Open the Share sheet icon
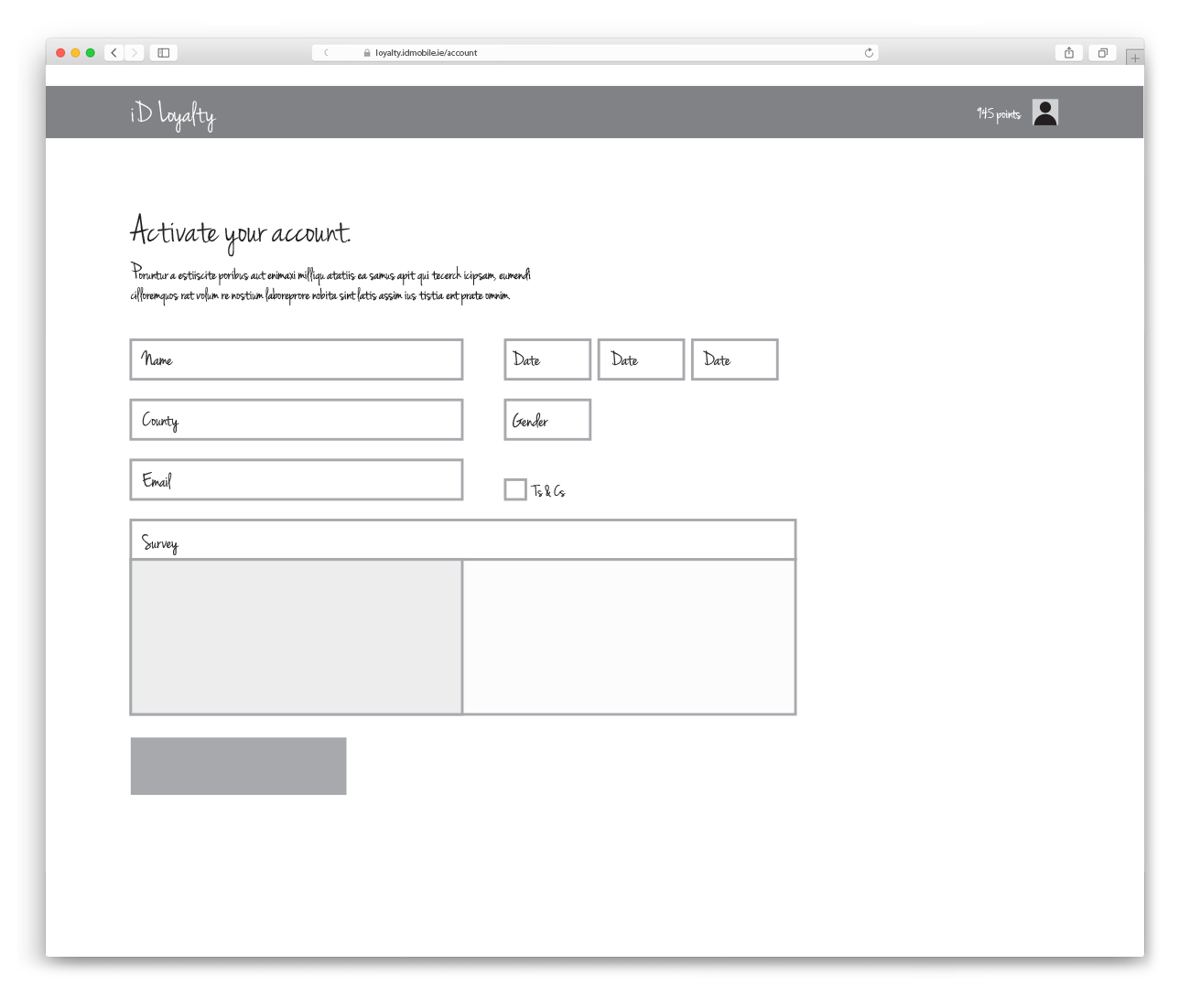1190x997 pixels. coord(1069,53)
